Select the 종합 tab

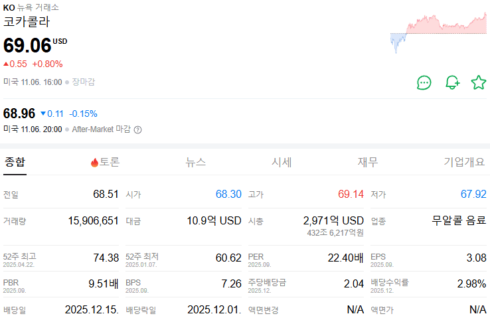point(15,162)
